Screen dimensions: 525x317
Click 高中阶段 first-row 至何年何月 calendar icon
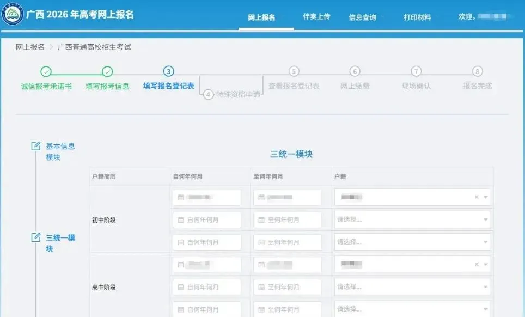click(261, 265)
